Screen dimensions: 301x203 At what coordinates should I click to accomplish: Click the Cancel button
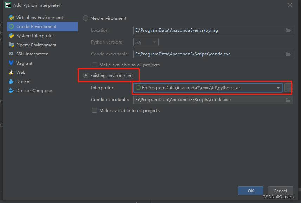[280, 191]
